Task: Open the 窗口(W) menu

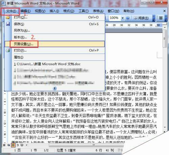Action: pos(113,11)
